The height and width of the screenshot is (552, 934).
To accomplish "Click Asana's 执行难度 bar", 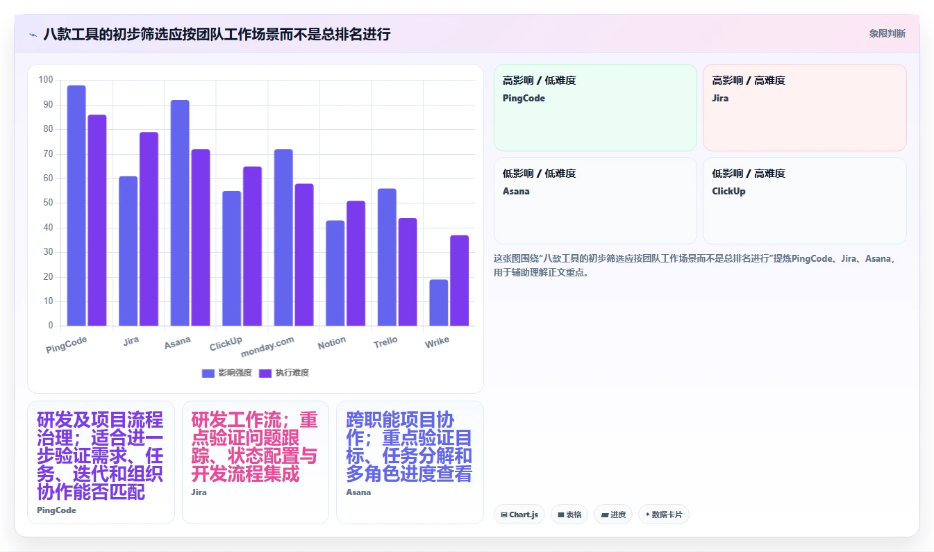I will (x=201, y=237).
